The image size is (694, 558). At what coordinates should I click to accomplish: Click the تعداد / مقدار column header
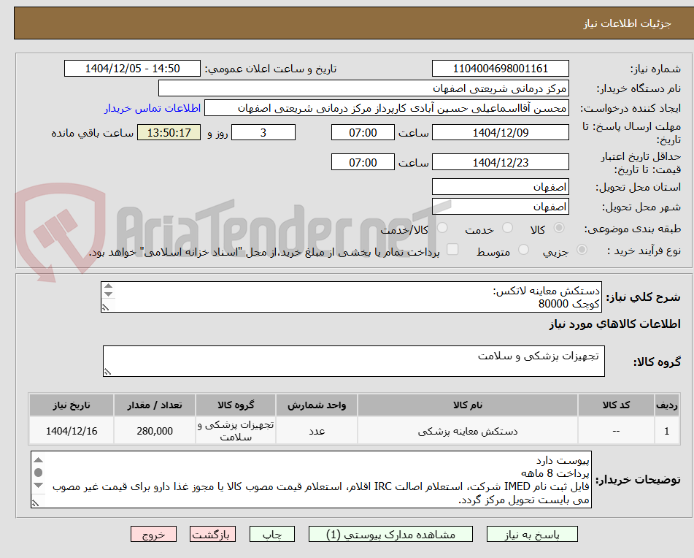coord(155,405)
